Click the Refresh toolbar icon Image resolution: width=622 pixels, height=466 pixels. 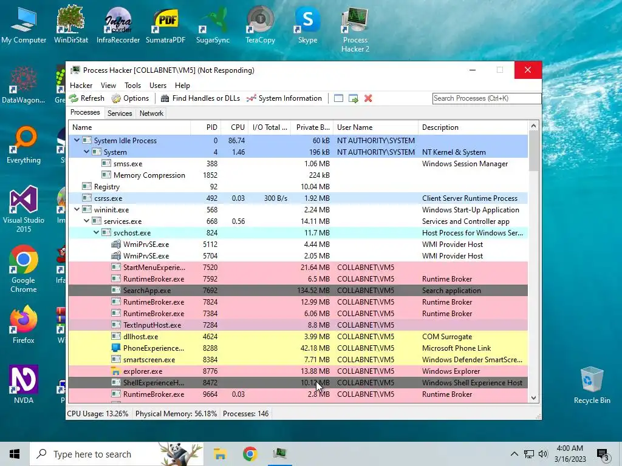pos(73,98)
